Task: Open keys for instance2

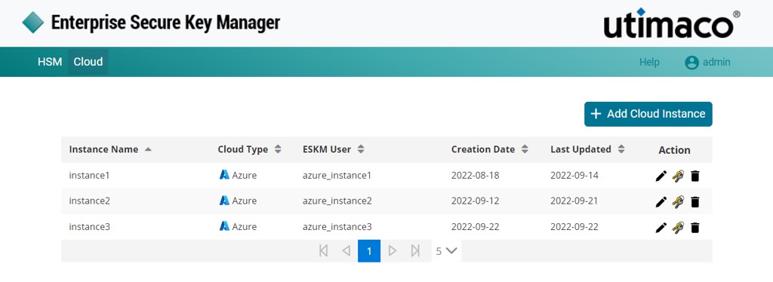Action: point(678,201)
